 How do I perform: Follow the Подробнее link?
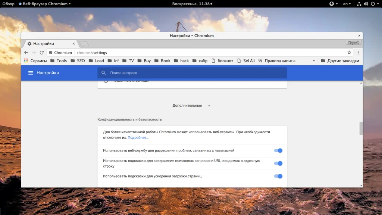click(138, 138)
